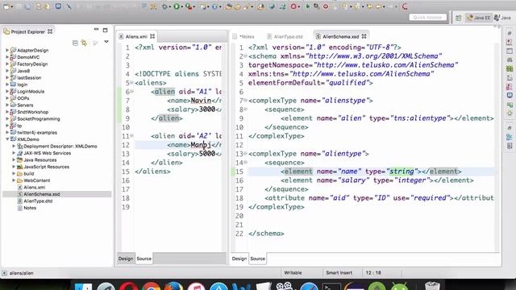The width and height of the screenshot is (516, 290).
Task: Click the Trash icon in the Dock
Action: (432, 286)
